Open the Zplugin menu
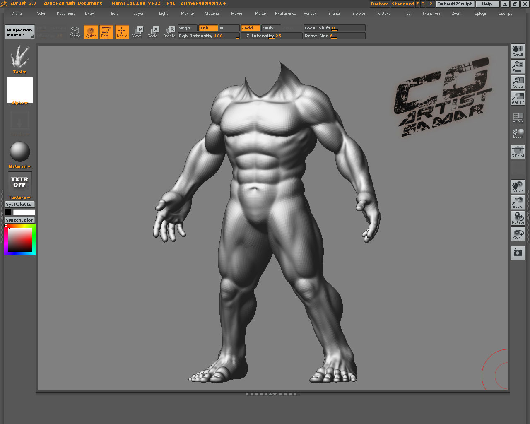 (x=481, y=14)
